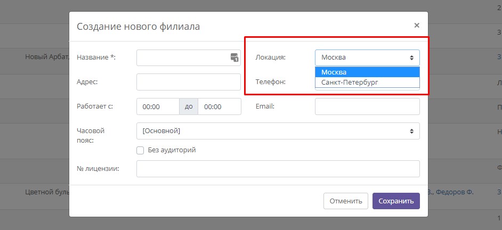Choose Санкт-Петербург in the location list
This screenshot has height=230, width=502.
tap(367, 82)
